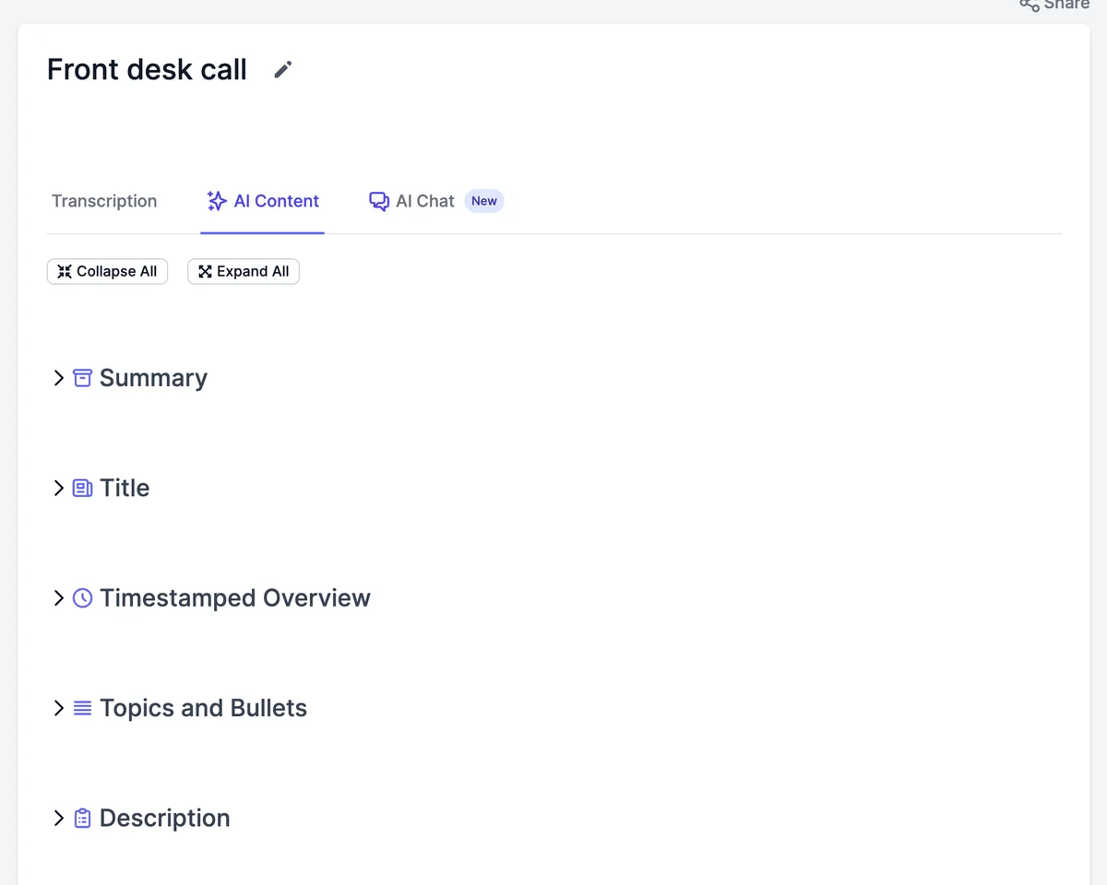Click the clipboard icon beside Description
Screen dimensions: 1107x885
tap(82, 819)
